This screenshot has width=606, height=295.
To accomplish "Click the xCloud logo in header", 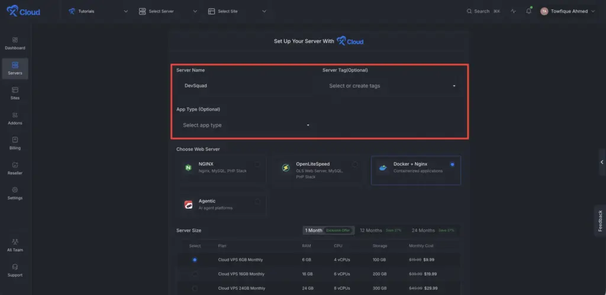I will coord(23,11).
